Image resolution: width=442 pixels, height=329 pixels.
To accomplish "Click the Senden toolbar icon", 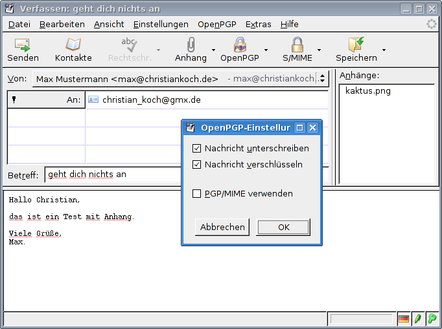I will (23, 45).
